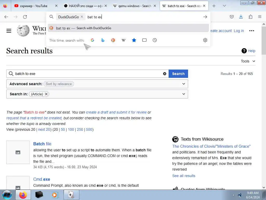Open media player taskbar icon
266x200 pixels.
pyautogui.click(x=55, y=195)
